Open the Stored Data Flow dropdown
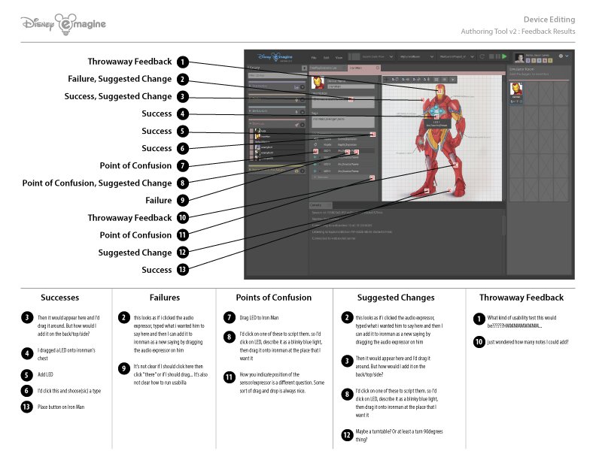The height and width of the screenshot is (460, 596). pyautogui.click(x=376, y=56)
